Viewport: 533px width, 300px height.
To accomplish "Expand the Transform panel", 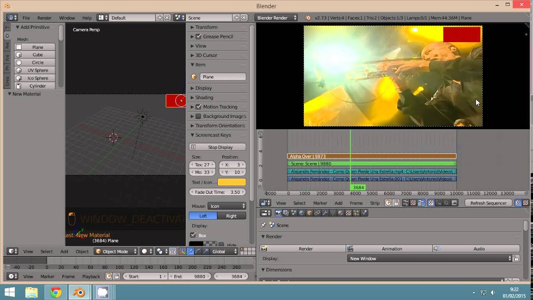I will pos(206,27).
